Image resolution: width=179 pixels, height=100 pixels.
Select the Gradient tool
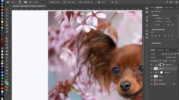(x=7, y=48)
